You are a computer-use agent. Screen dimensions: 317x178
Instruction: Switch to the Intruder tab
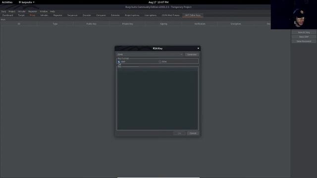(44, 15)
